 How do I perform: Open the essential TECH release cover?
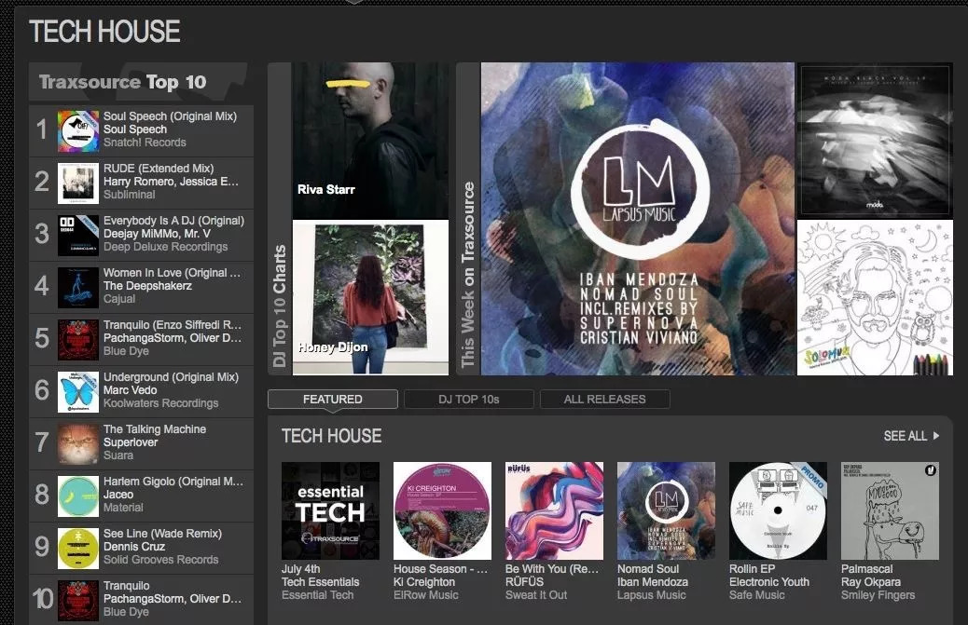click(331, 511)
